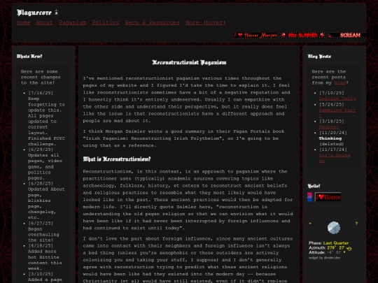
Task: Click the 'Blog Posts' sidebar heading
Action: [x=319, y=57]
